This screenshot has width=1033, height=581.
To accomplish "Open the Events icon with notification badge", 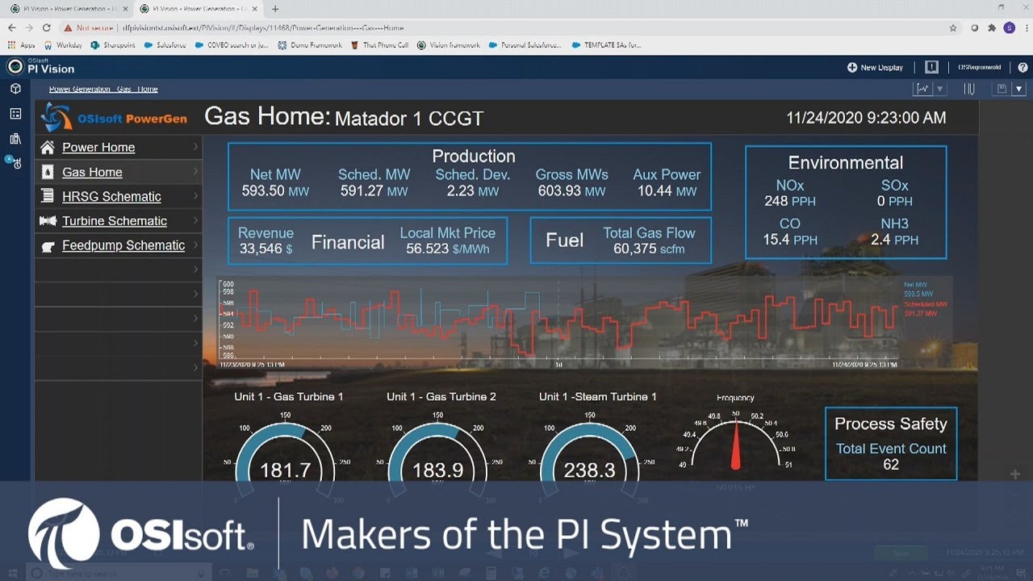I will click(15, 163).
